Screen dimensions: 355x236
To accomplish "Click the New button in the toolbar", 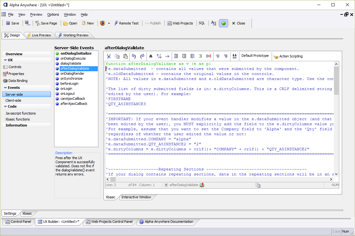I will tap(88, 23).
